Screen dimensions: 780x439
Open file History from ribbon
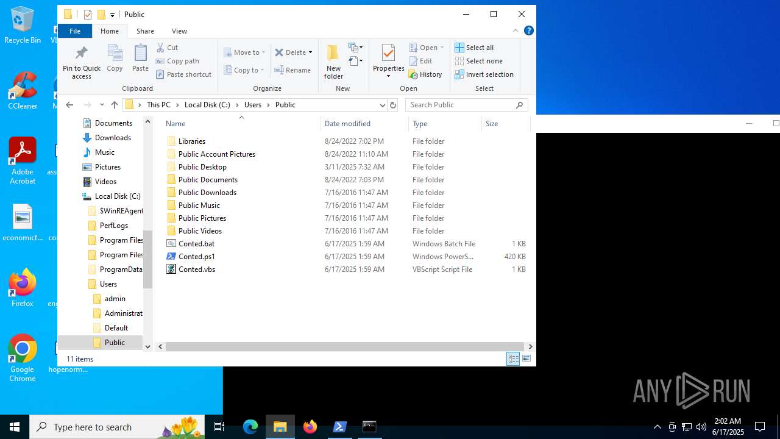[x=425, y=74]
